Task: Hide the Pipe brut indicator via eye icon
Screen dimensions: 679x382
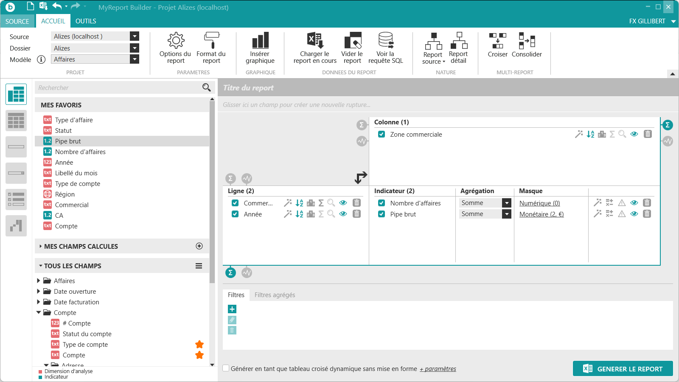Action: click(x=634, y=214)
